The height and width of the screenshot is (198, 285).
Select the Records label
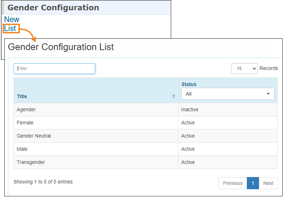coord(269,68)
